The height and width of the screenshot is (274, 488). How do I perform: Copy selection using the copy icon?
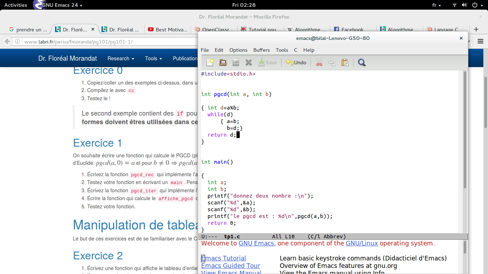click(x=332, y=62)
